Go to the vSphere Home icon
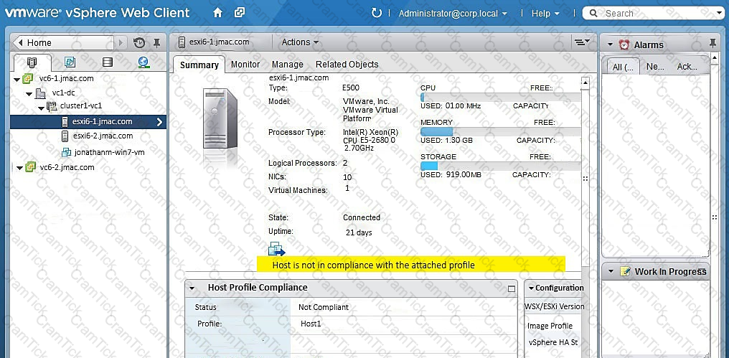The image size is (729, 358). 217,13
